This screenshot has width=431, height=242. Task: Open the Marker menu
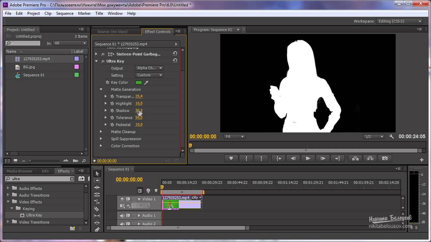84,13
